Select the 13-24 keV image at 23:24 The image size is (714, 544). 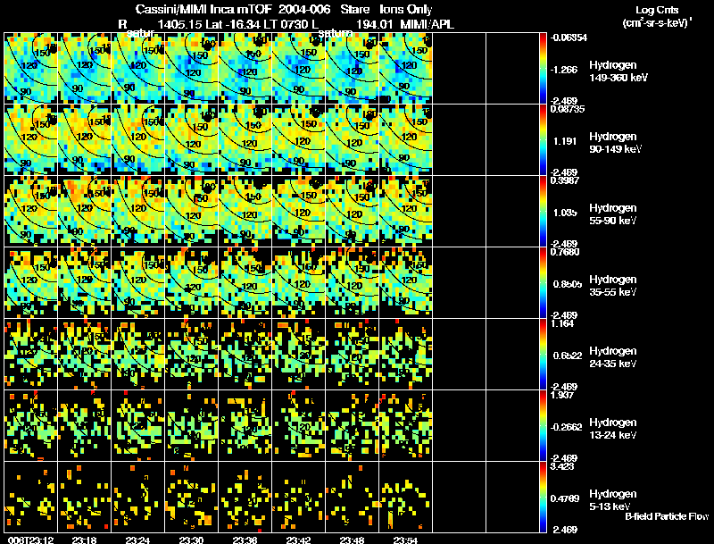[x=138, y=426]
